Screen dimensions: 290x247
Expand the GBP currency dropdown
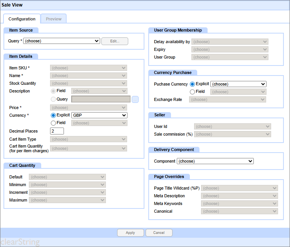click(x=99, y=115)
